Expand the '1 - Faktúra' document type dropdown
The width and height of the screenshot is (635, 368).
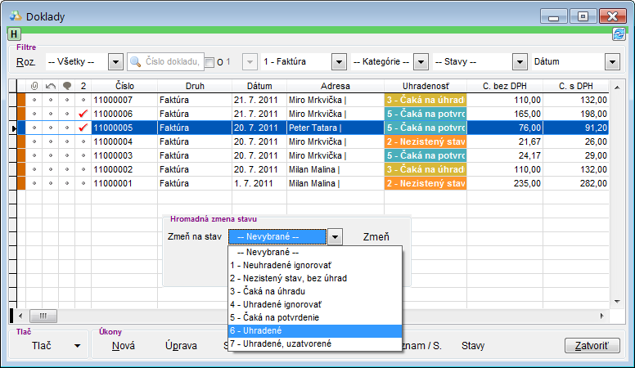tap(339, 62)
